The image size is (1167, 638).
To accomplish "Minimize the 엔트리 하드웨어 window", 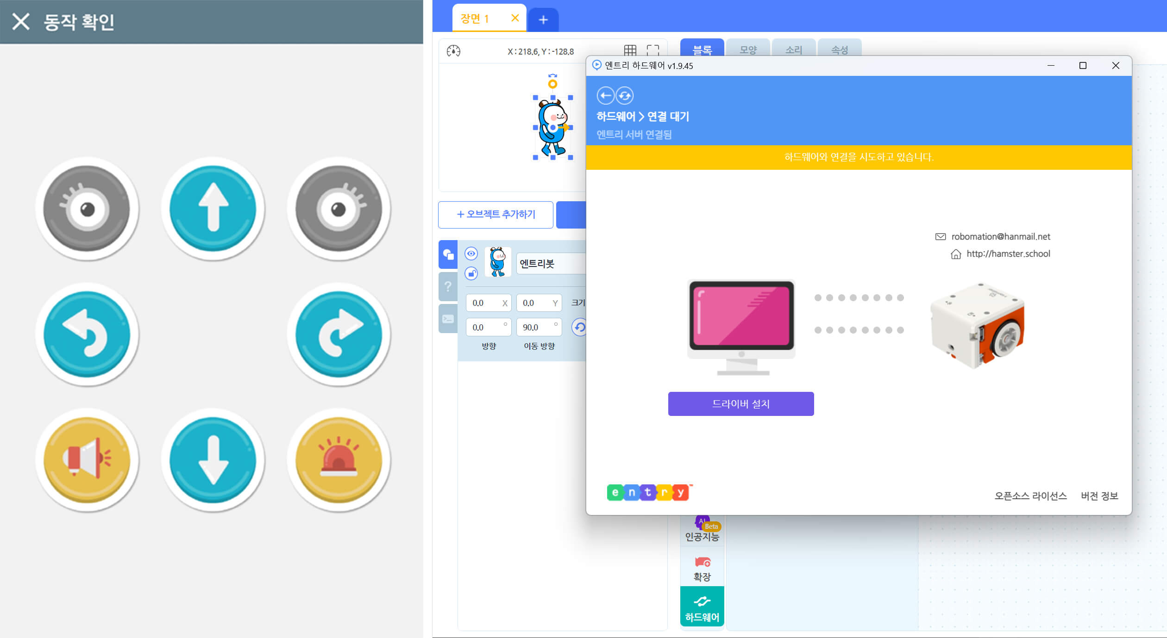I will click(1051, 66).
